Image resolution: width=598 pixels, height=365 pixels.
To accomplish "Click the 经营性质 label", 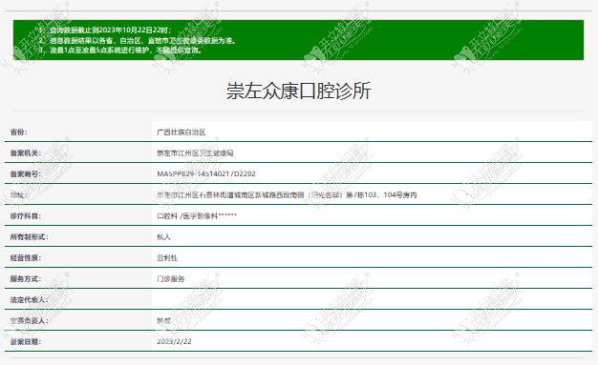I will (x=26, y=257).
